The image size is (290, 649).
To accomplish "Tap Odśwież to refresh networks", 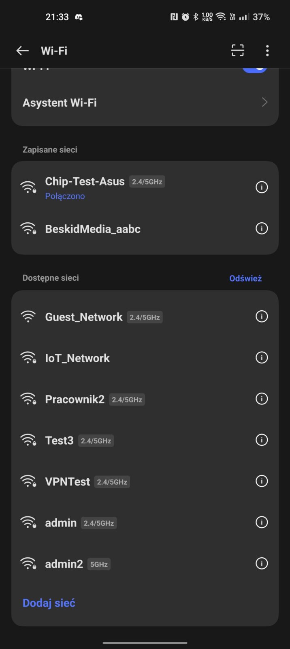I will click(x=245, y=278).
